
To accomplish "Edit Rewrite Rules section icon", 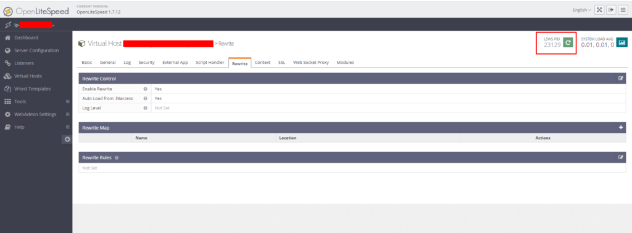I will [621, 157].
